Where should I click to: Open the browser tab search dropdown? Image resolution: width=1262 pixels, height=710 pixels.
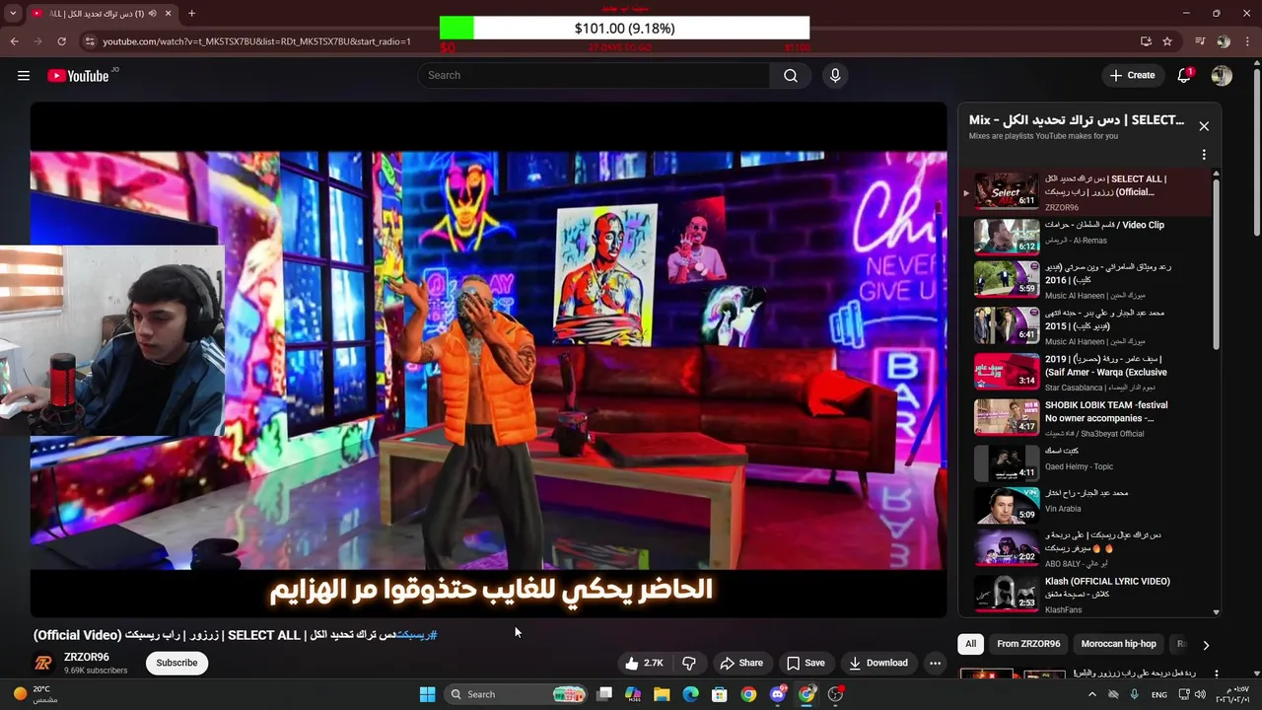13,13
